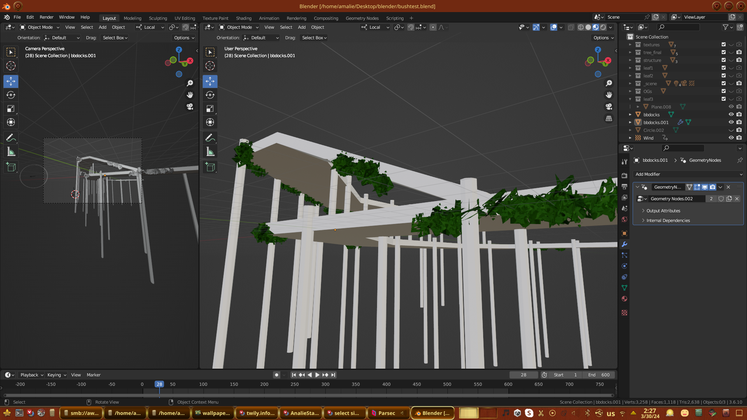Click Options button in right viewport

603,38
